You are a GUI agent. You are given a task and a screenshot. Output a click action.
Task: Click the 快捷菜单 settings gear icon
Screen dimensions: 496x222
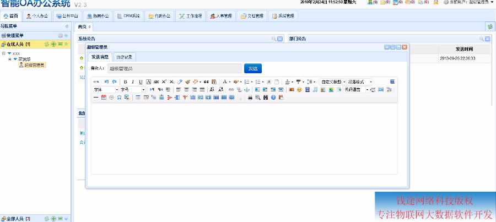pos(60,35)
